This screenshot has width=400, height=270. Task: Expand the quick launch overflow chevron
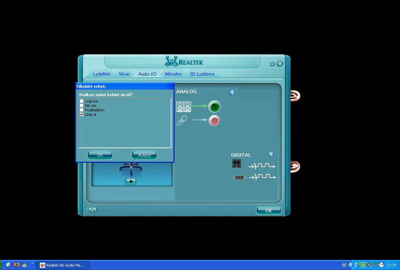click(x=32, y=263)
